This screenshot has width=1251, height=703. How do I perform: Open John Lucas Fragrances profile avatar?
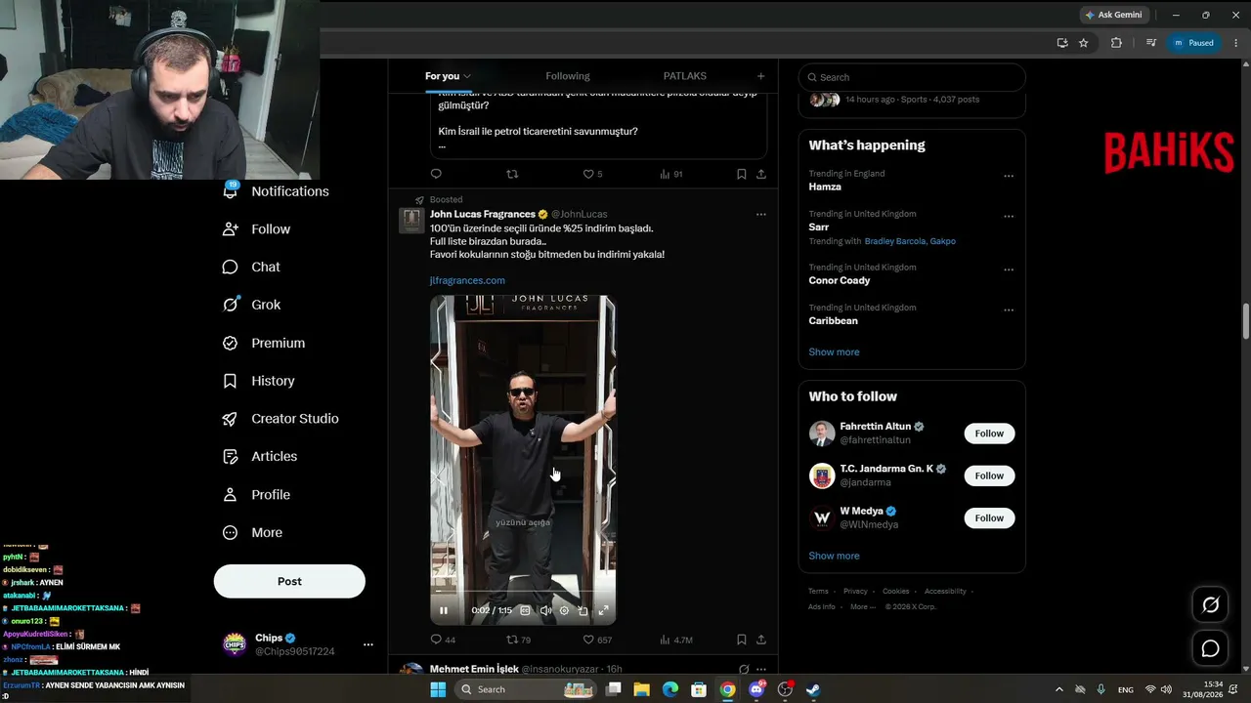click(411, 220)
